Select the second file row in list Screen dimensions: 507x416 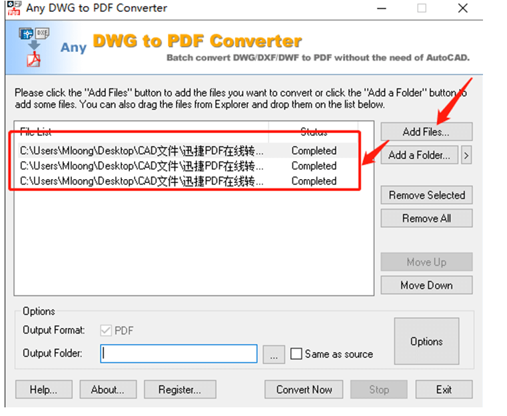click(187, 166)
